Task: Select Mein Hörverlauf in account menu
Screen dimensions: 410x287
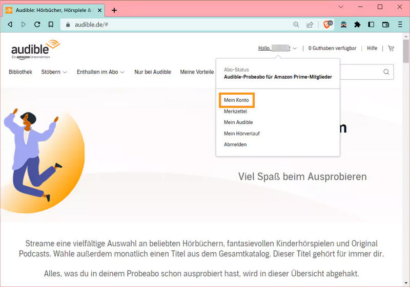Action: click(242, 134)
